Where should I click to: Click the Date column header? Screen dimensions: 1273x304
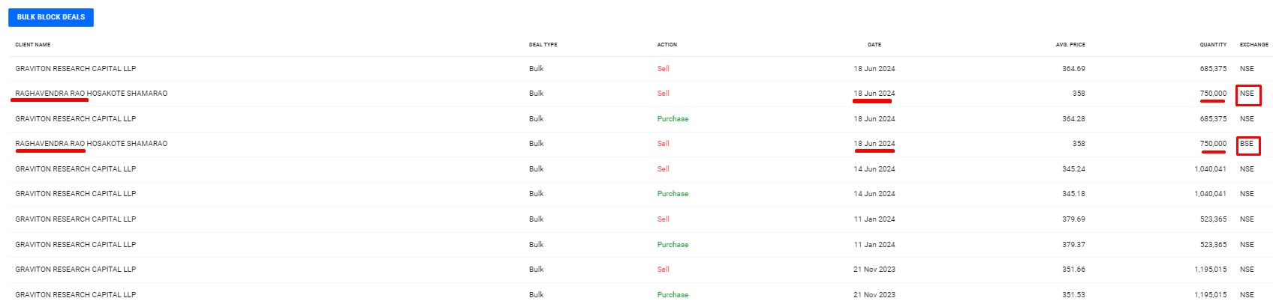(x=874, y=45)
